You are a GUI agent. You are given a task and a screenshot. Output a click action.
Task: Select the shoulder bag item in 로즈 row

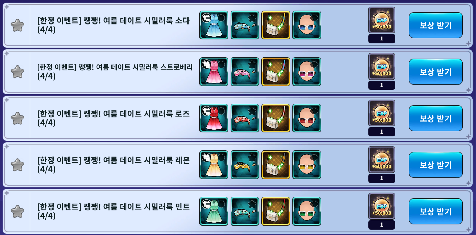coord(276,118)
